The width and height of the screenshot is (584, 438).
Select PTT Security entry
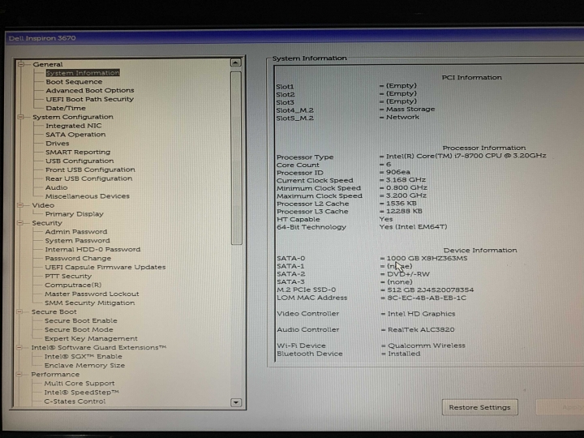coord(68,276)
